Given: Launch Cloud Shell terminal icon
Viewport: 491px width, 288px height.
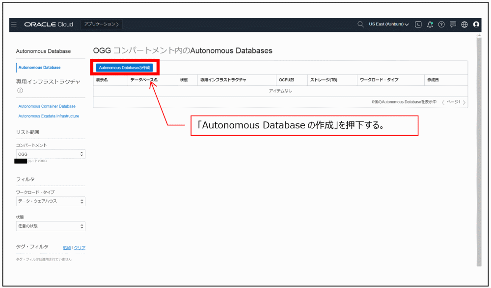Looking at the screenshot, I should point(418,24).
